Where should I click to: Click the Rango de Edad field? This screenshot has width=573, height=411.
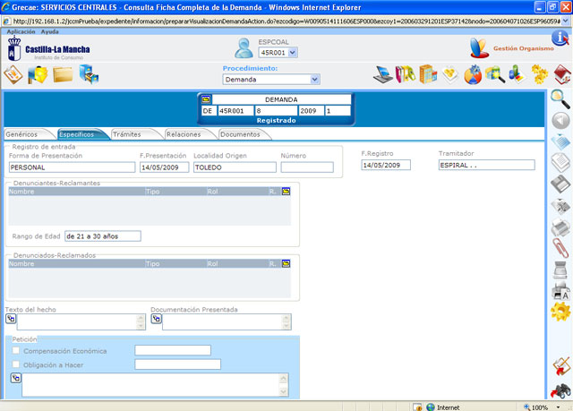pyautogui.click(x=103, y=236)
